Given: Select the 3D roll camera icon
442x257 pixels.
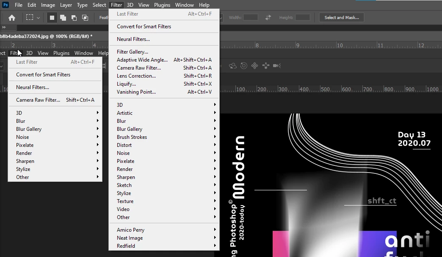Looking at the screenshot, I should click(244, 66).
